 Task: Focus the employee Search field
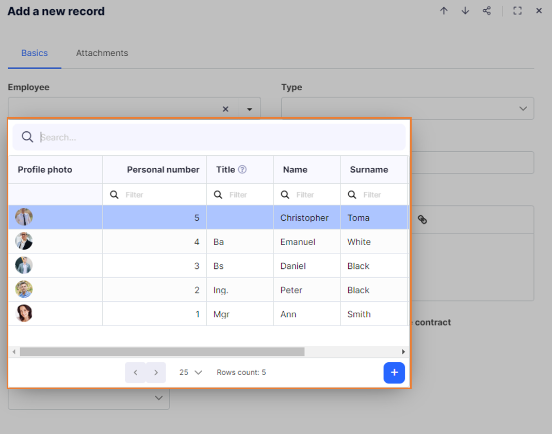coord(209,137)
